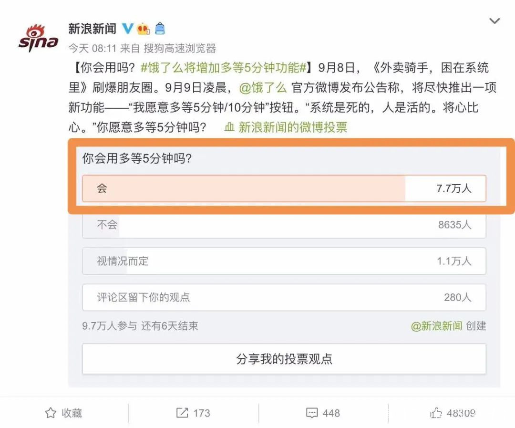Click the 今天 08:11 post timestamp
The width and height of the screenshot is (515, 428).
pyautogui.click(x=92, y=48)
